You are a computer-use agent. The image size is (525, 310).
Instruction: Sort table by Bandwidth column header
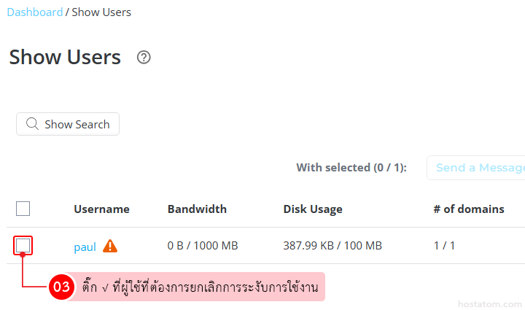pyautogui.click(x=197, y=209)
